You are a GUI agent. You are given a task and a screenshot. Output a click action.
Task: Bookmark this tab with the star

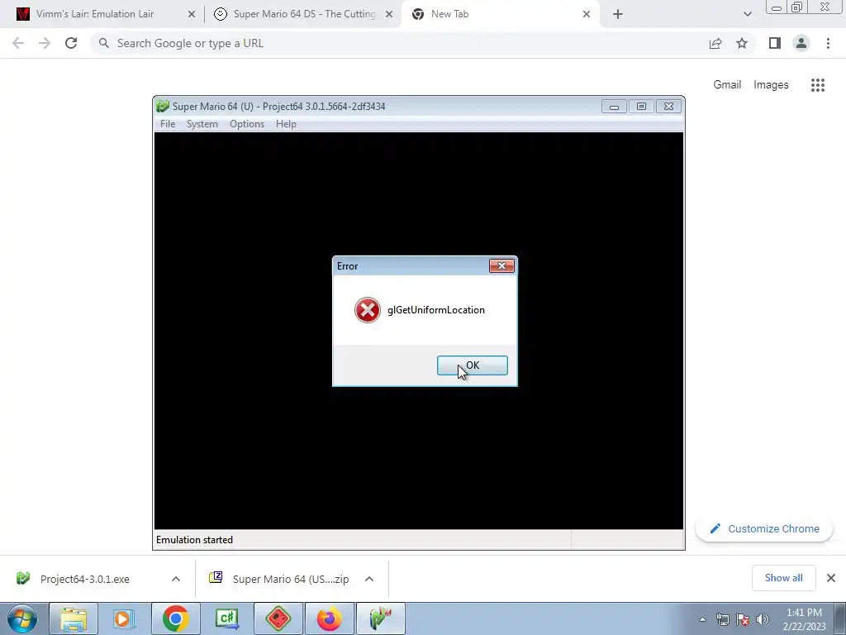click(742, 43)
